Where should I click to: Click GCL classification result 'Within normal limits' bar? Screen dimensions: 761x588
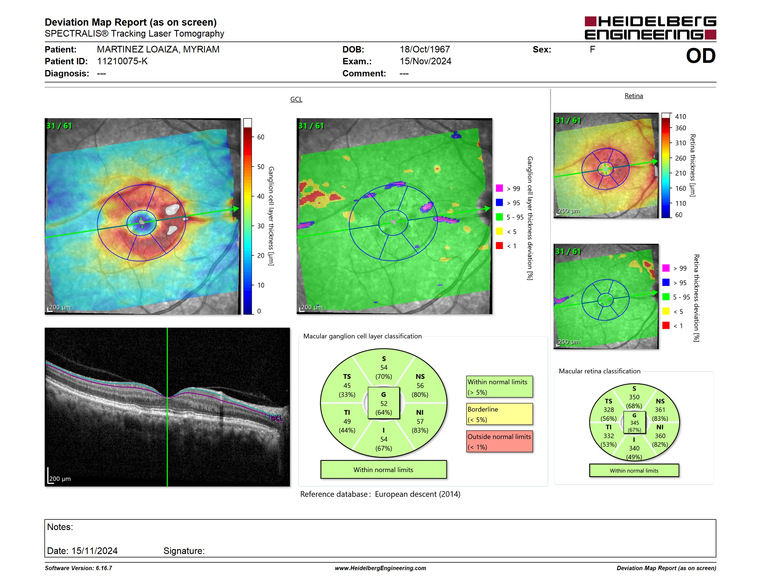coord(383,470)
